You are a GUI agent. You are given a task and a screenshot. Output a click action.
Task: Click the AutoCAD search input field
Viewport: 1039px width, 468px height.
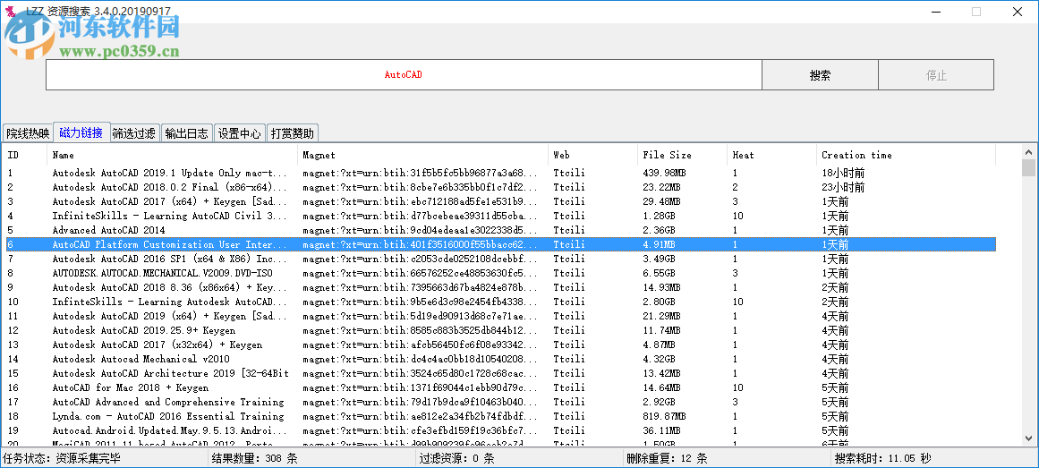(404, 75)
